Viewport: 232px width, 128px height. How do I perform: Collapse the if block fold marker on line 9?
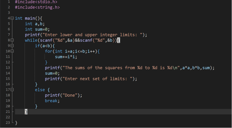click(12, 46)
